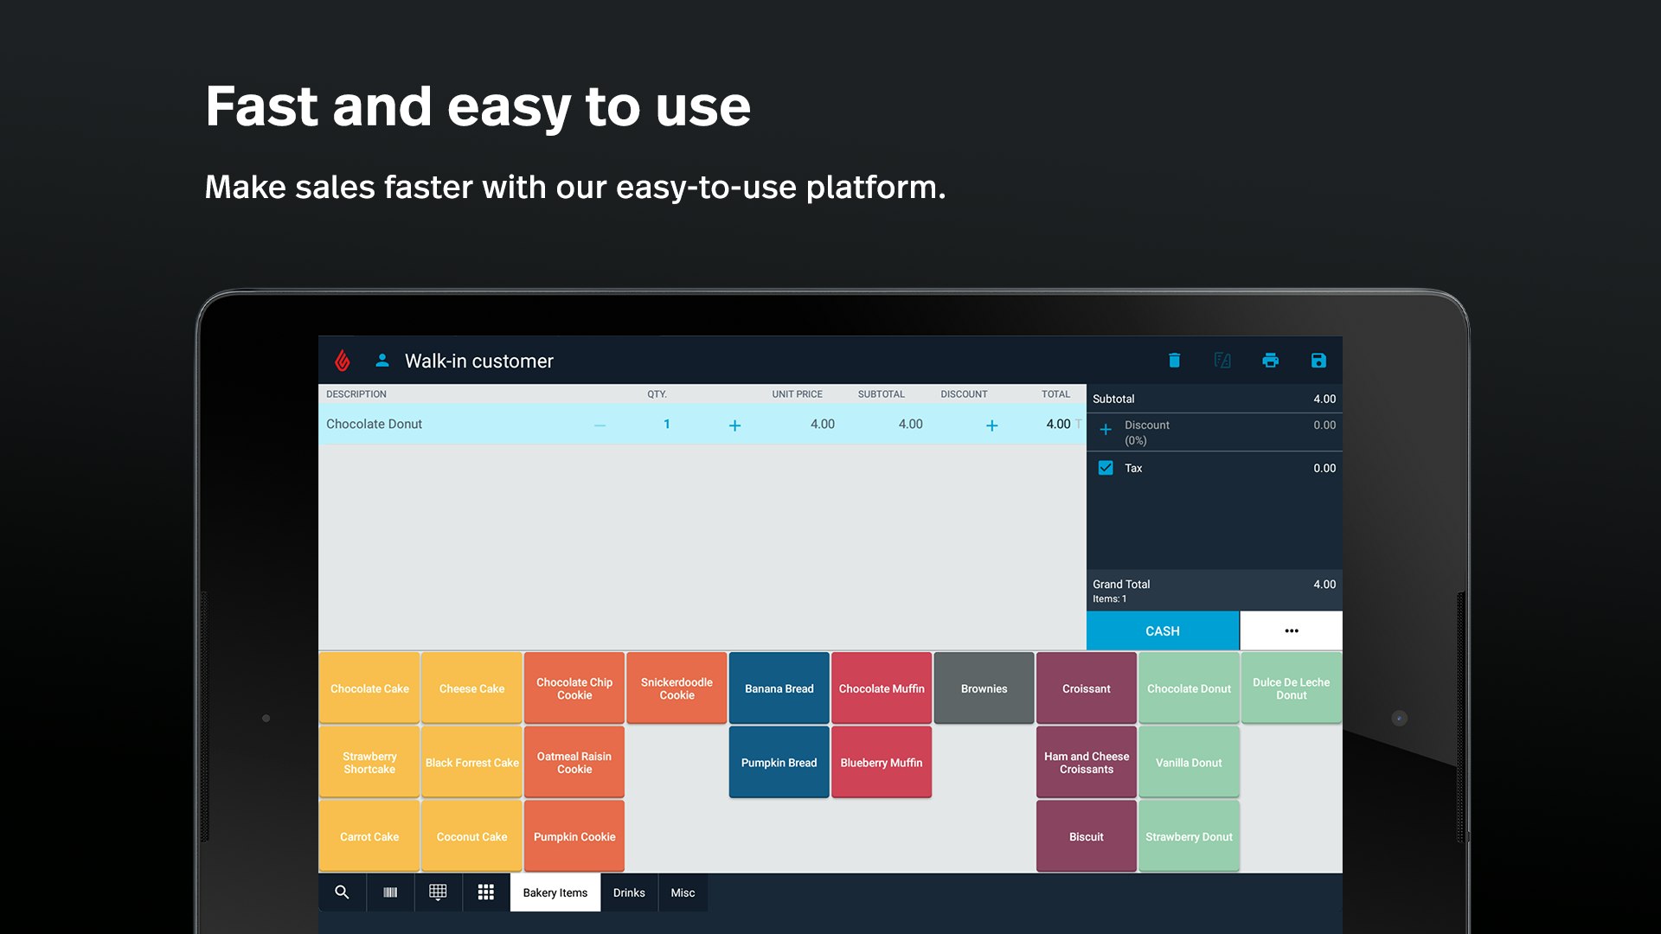Click the keypad grid dropdown icon
Image resolution: width=1661 pixels, height=934 pixels.
coord(438,892)
